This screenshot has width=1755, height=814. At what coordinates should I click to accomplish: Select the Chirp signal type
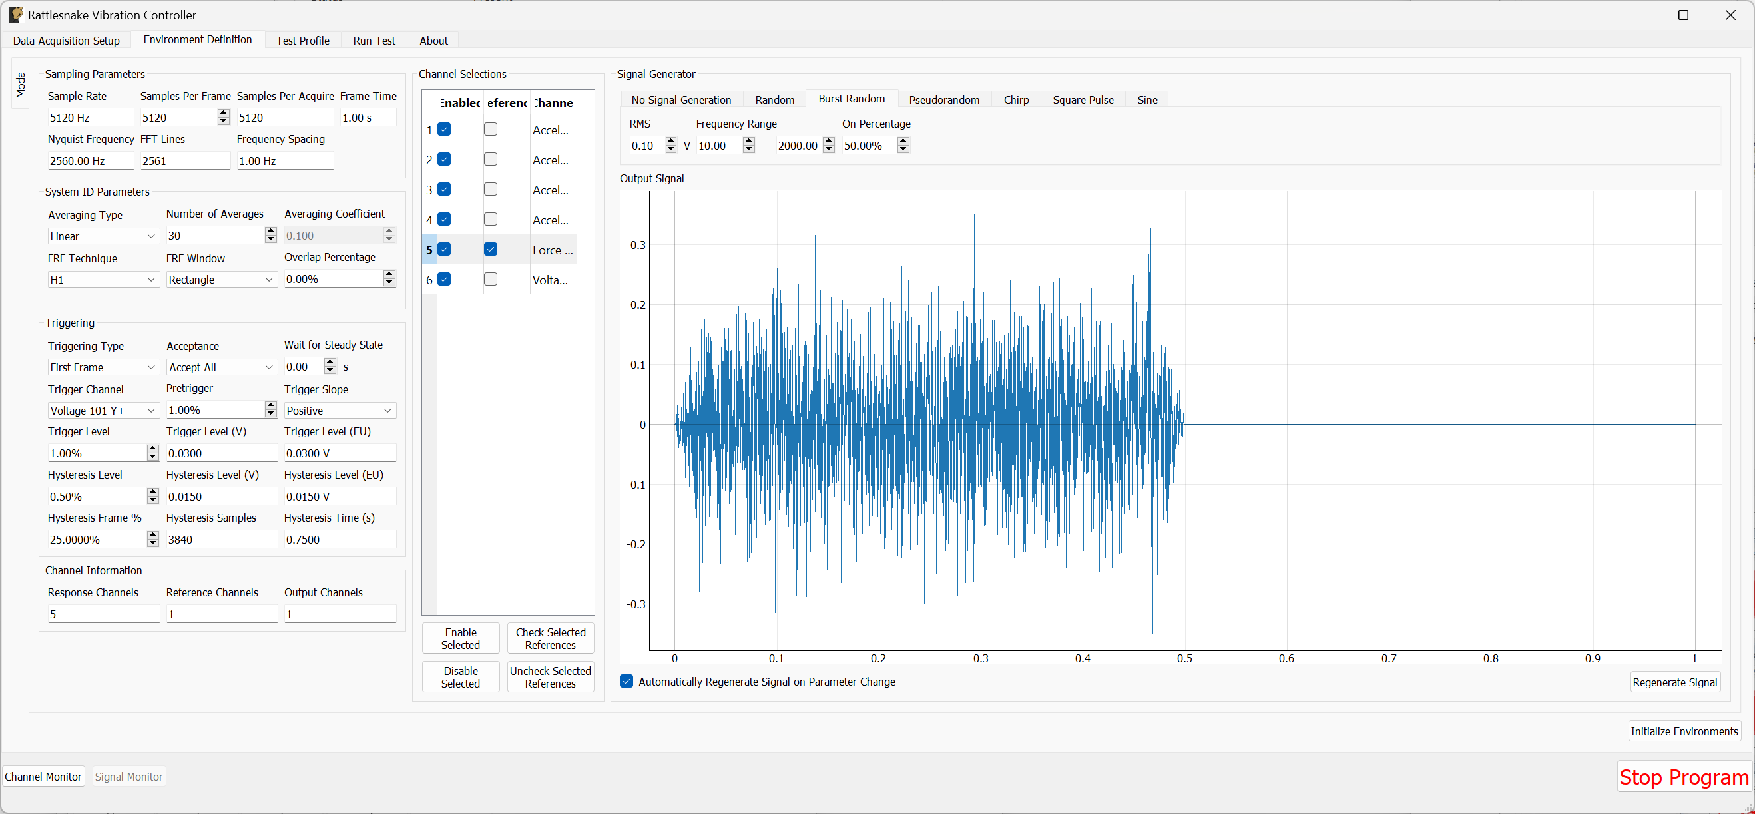1016,99
